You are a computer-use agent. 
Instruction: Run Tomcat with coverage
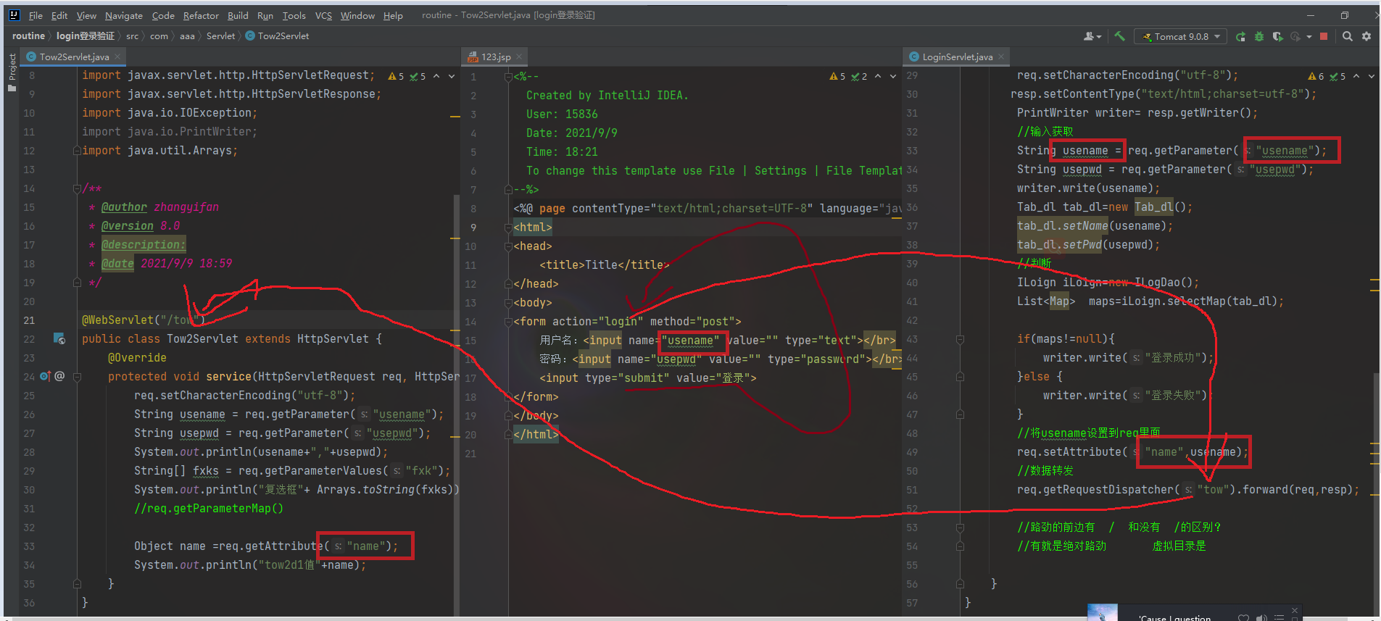pos(1277,36)
